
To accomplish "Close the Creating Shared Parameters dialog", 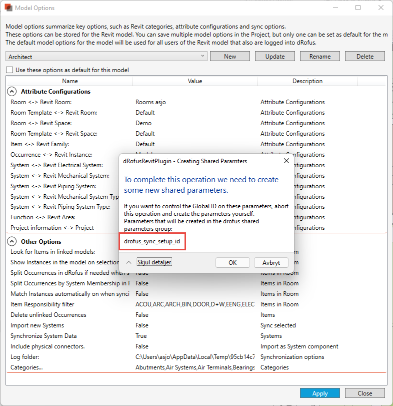I will point(286,161).
